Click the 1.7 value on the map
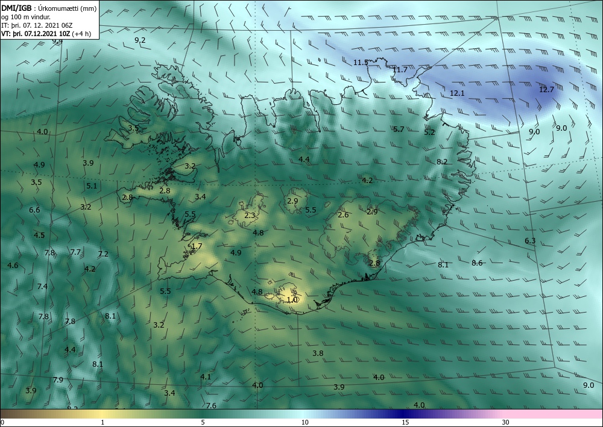The image size is (603, 427). coord(197,246)
